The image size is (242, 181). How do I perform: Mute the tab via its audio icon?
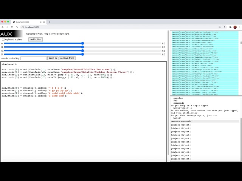tap(41, 22)
